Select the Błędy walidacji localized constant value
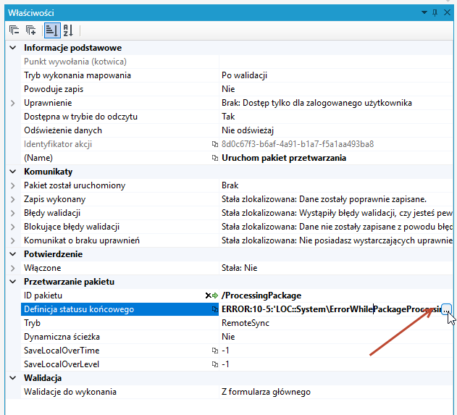Viewport: 457px width, 415px height. 337,213
